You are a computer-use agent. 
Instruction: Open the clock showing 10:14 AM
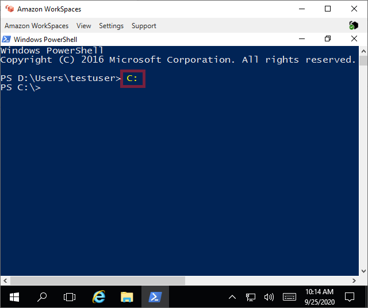coord(320,297)
